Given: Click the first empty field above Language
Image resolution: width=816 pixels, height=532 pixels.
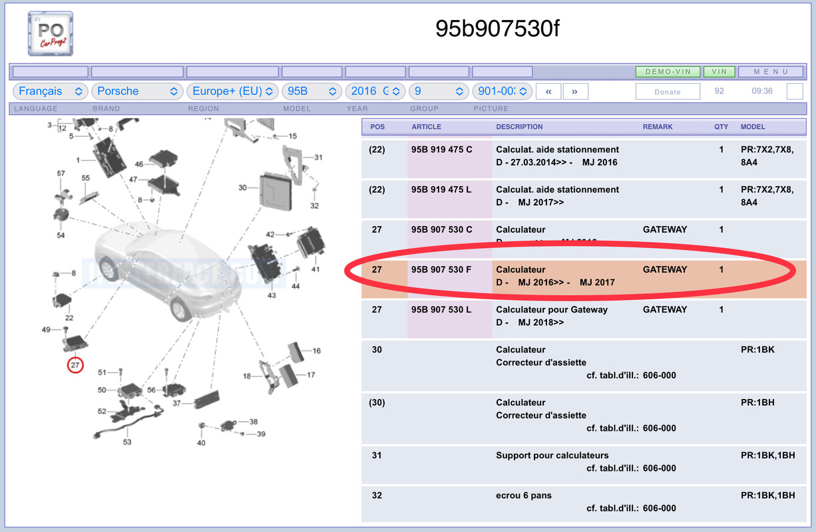Looking at the screenshot, I should click(x=51, y=71).
